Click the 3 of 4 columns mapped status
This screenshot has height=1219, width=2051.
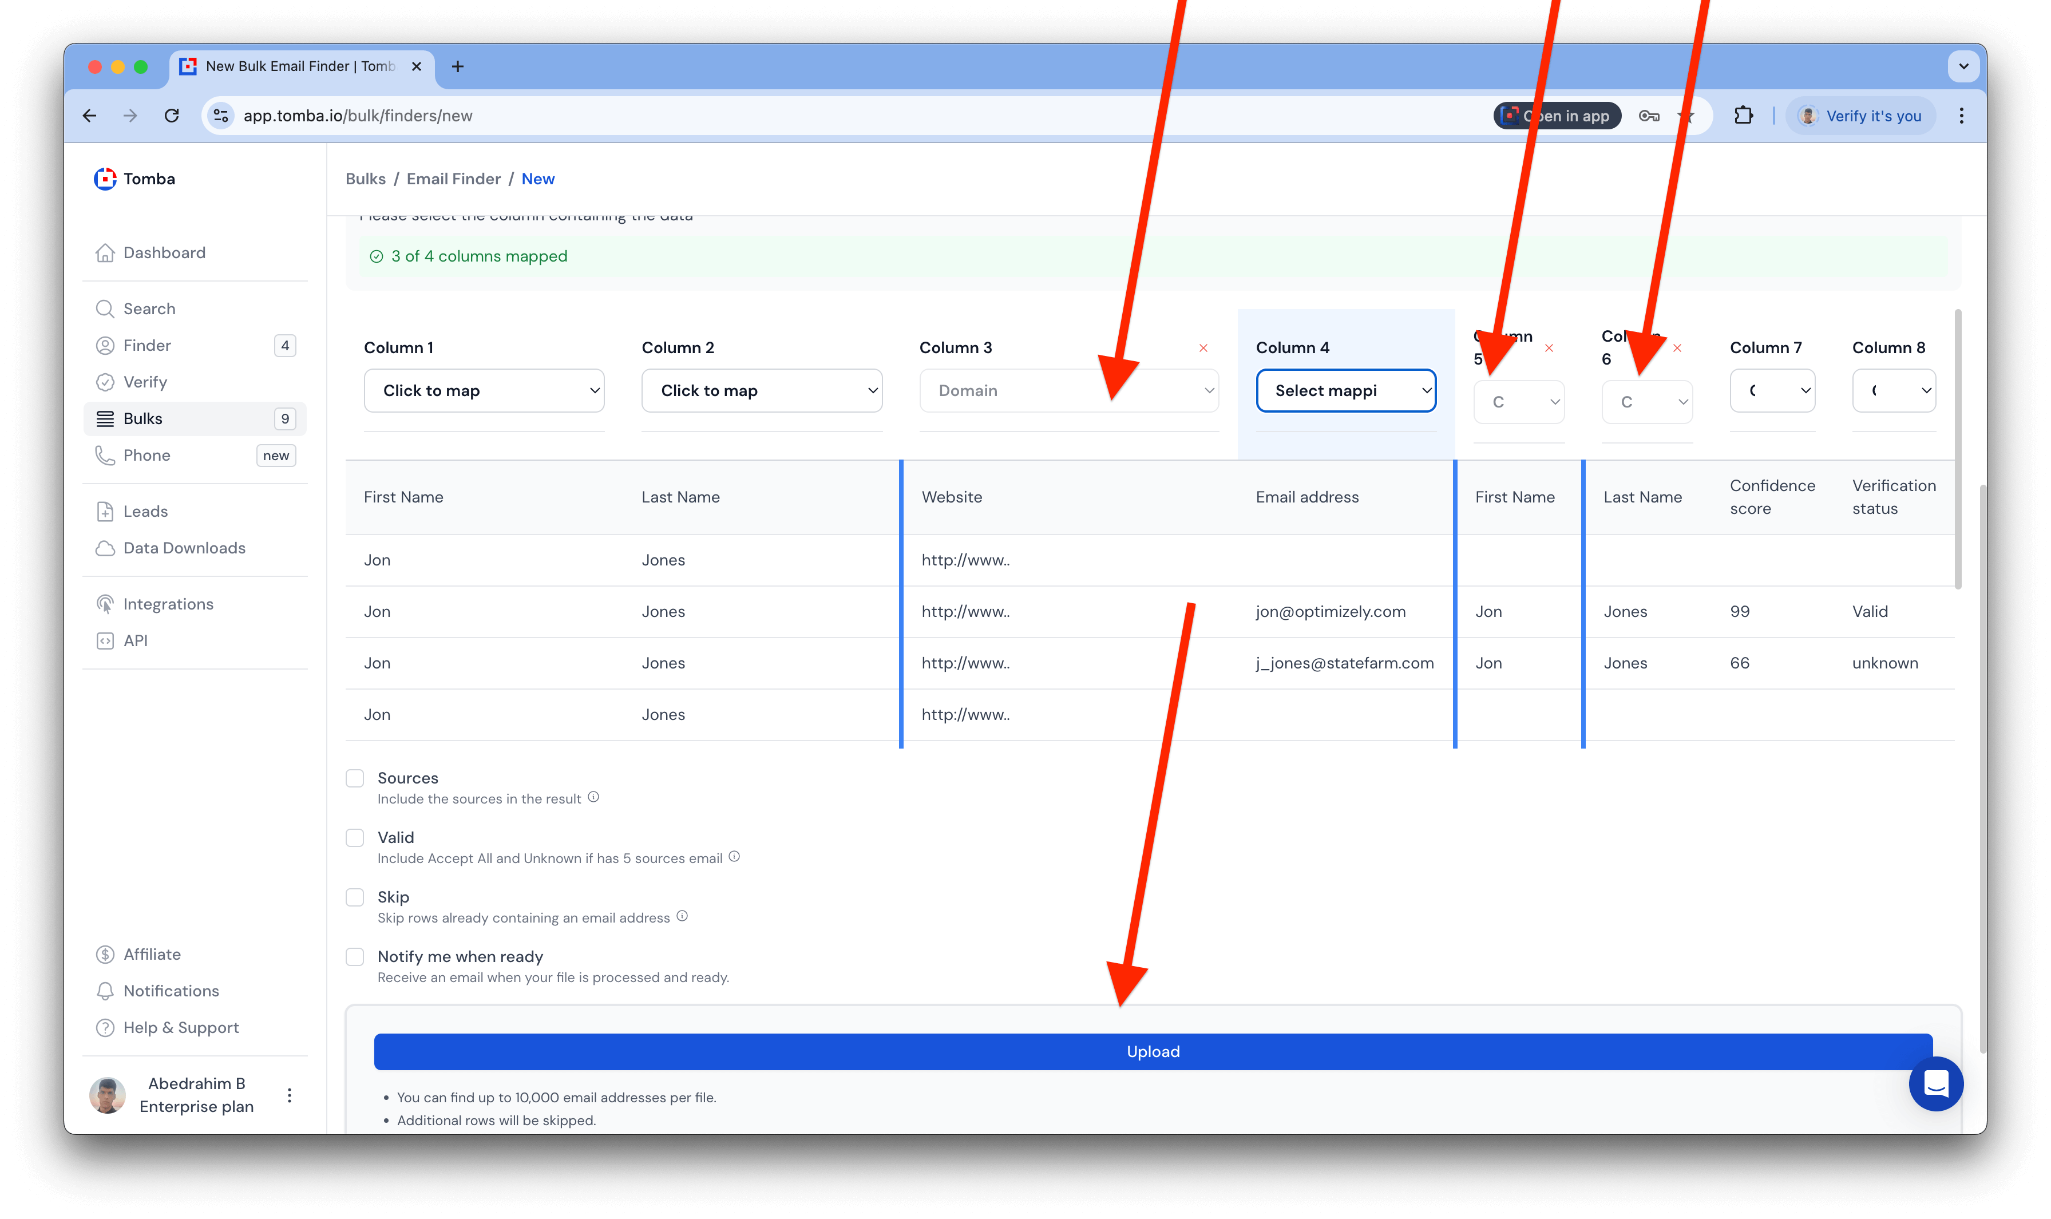[x=468, y=256]
